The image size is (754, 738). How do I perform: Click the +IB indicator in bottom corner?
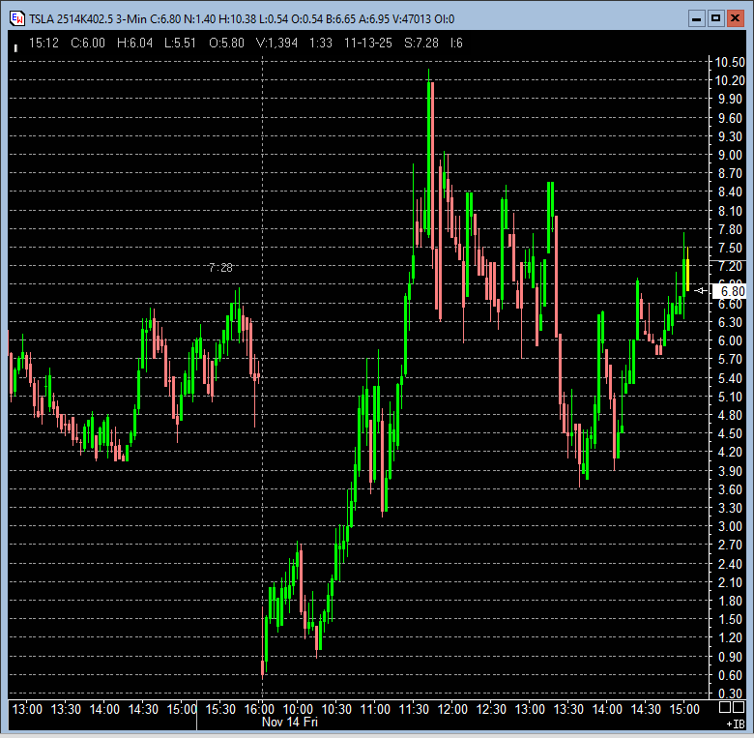point(735,723)
